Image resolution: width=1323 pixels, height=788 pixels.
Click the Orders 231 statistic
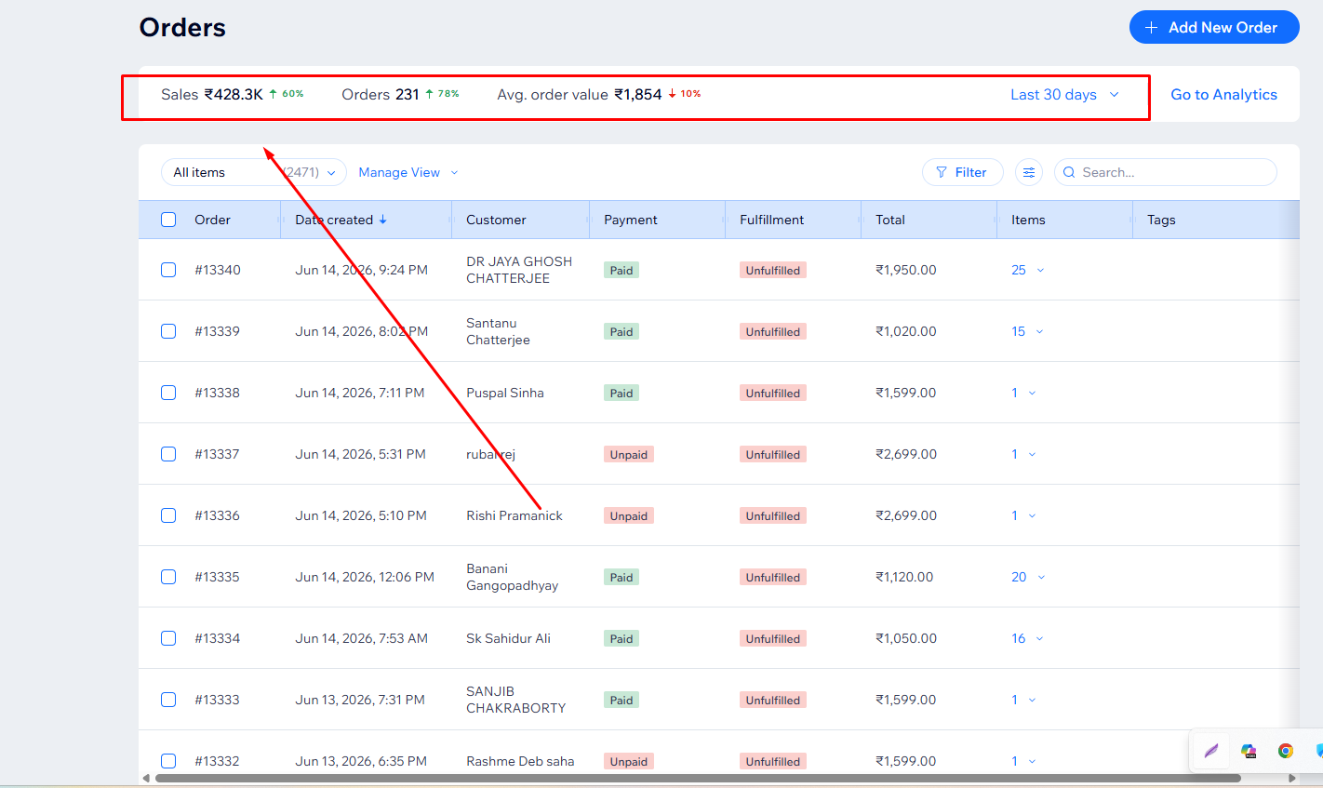point(400,94)
